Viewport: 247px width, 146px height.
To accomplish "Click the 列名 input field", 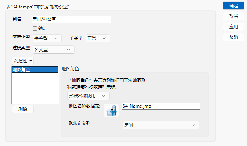I will tap(71, 19).
